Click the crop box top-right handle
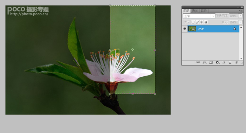Viewport: 246px width, 133px height. click(x=155, y=6)
